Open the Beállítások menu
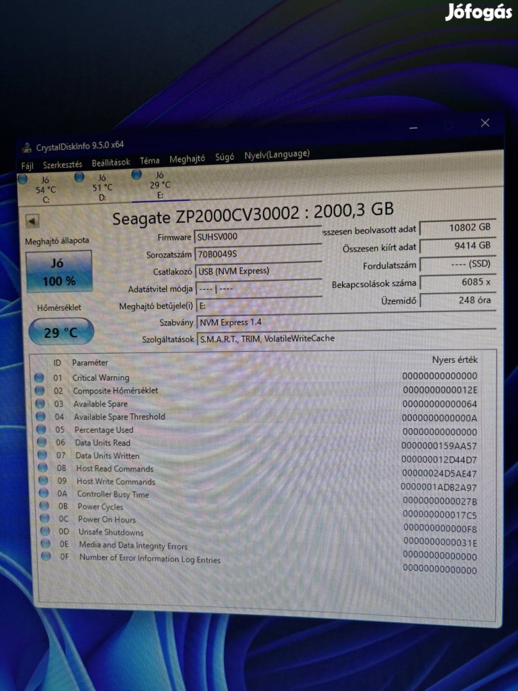Viewport: 518px width, 691px height. 111,163
